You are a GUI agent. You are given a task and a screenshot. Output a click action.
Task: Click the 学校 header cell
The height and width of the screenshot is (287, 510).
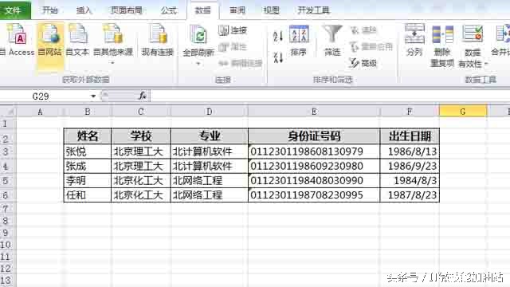140,136
